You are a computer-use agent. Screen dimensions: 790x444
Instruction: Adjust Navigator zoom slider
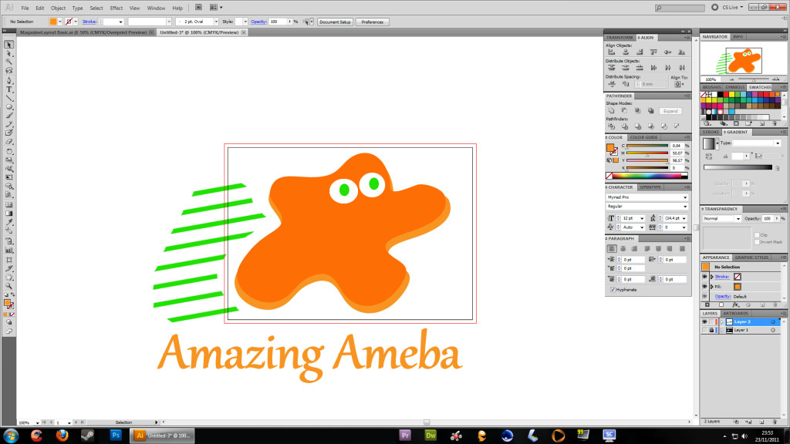[754, 79]
